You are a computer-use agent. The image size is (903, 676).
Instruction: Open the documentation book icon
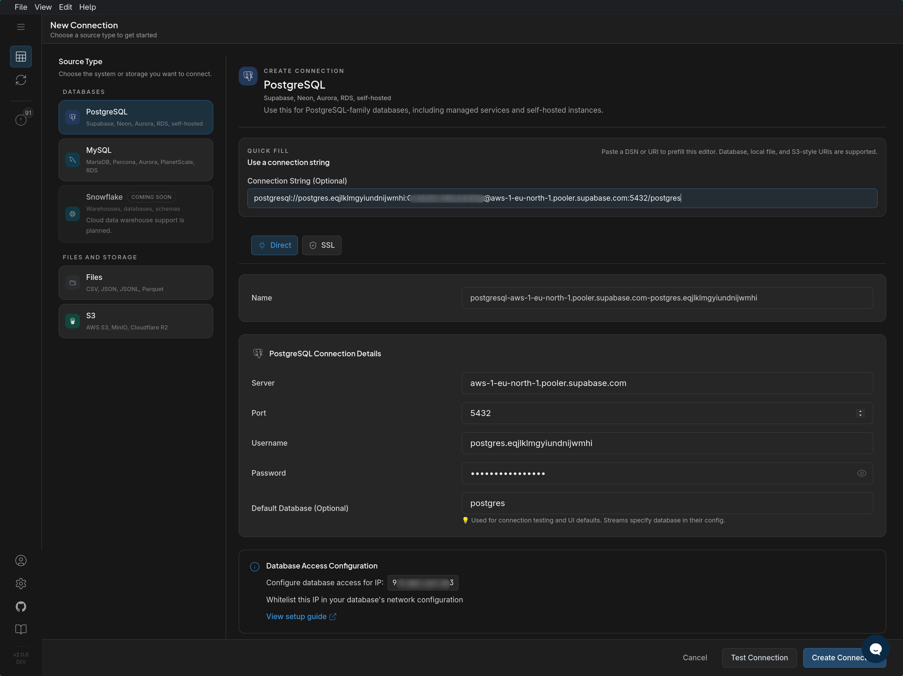pos(21,629)
